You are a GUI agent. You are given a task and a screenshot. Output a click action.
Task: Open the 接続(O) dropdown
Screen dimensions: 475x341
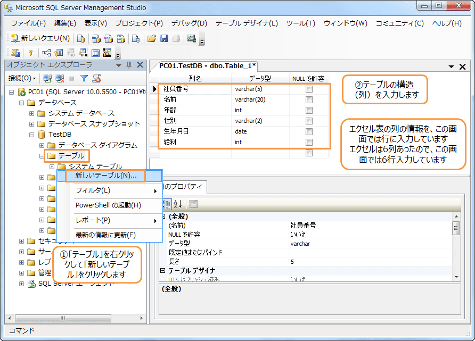[22, 78]
